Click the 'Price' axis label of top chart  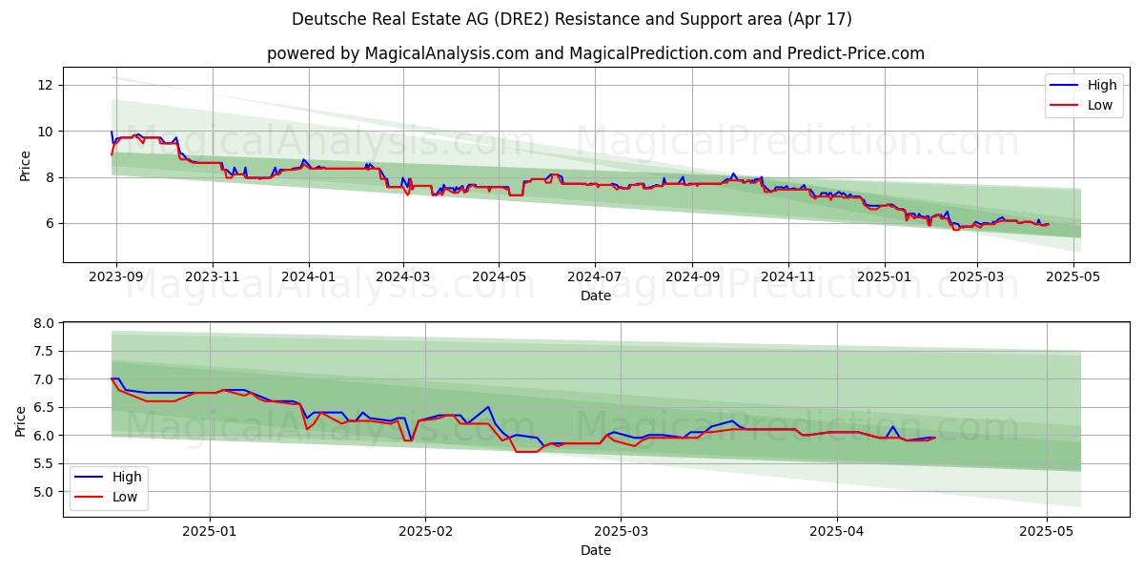[25, 164]
